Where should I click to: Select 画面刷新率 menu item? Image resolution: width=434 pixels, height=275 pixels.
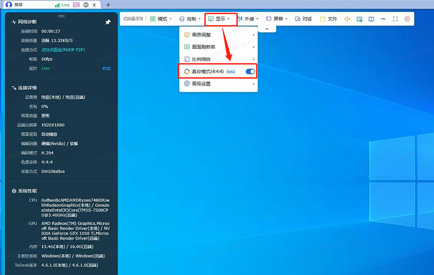[219, 47]
